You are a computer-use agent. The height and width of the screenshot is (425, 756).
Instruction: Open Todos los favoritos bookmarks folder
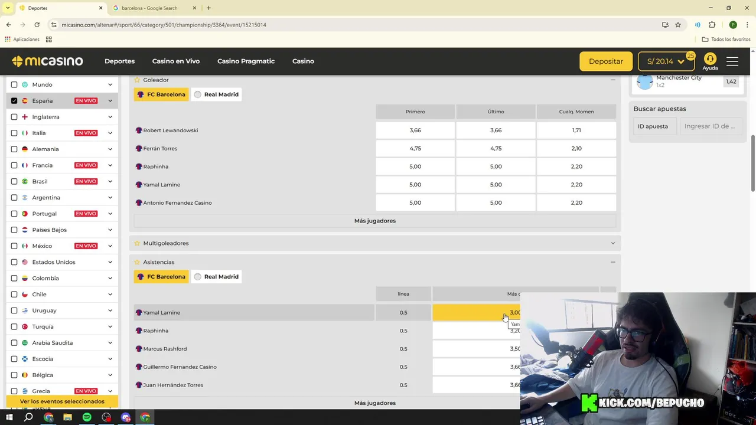point(726,39)
